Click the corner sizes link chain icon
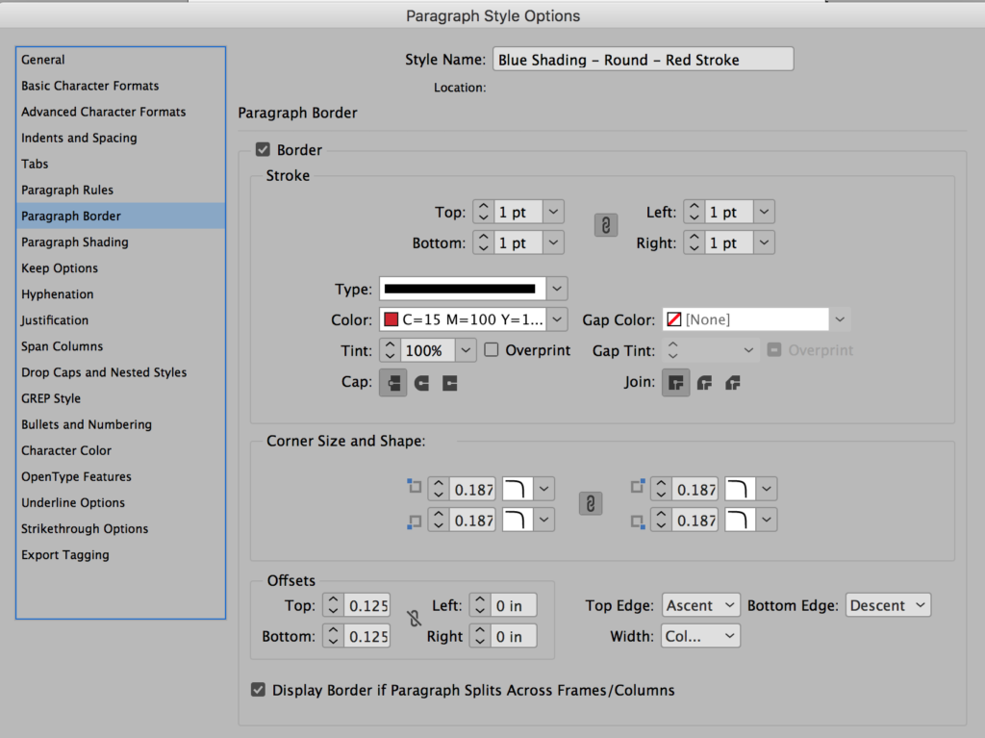 click(x=590, y=503)
